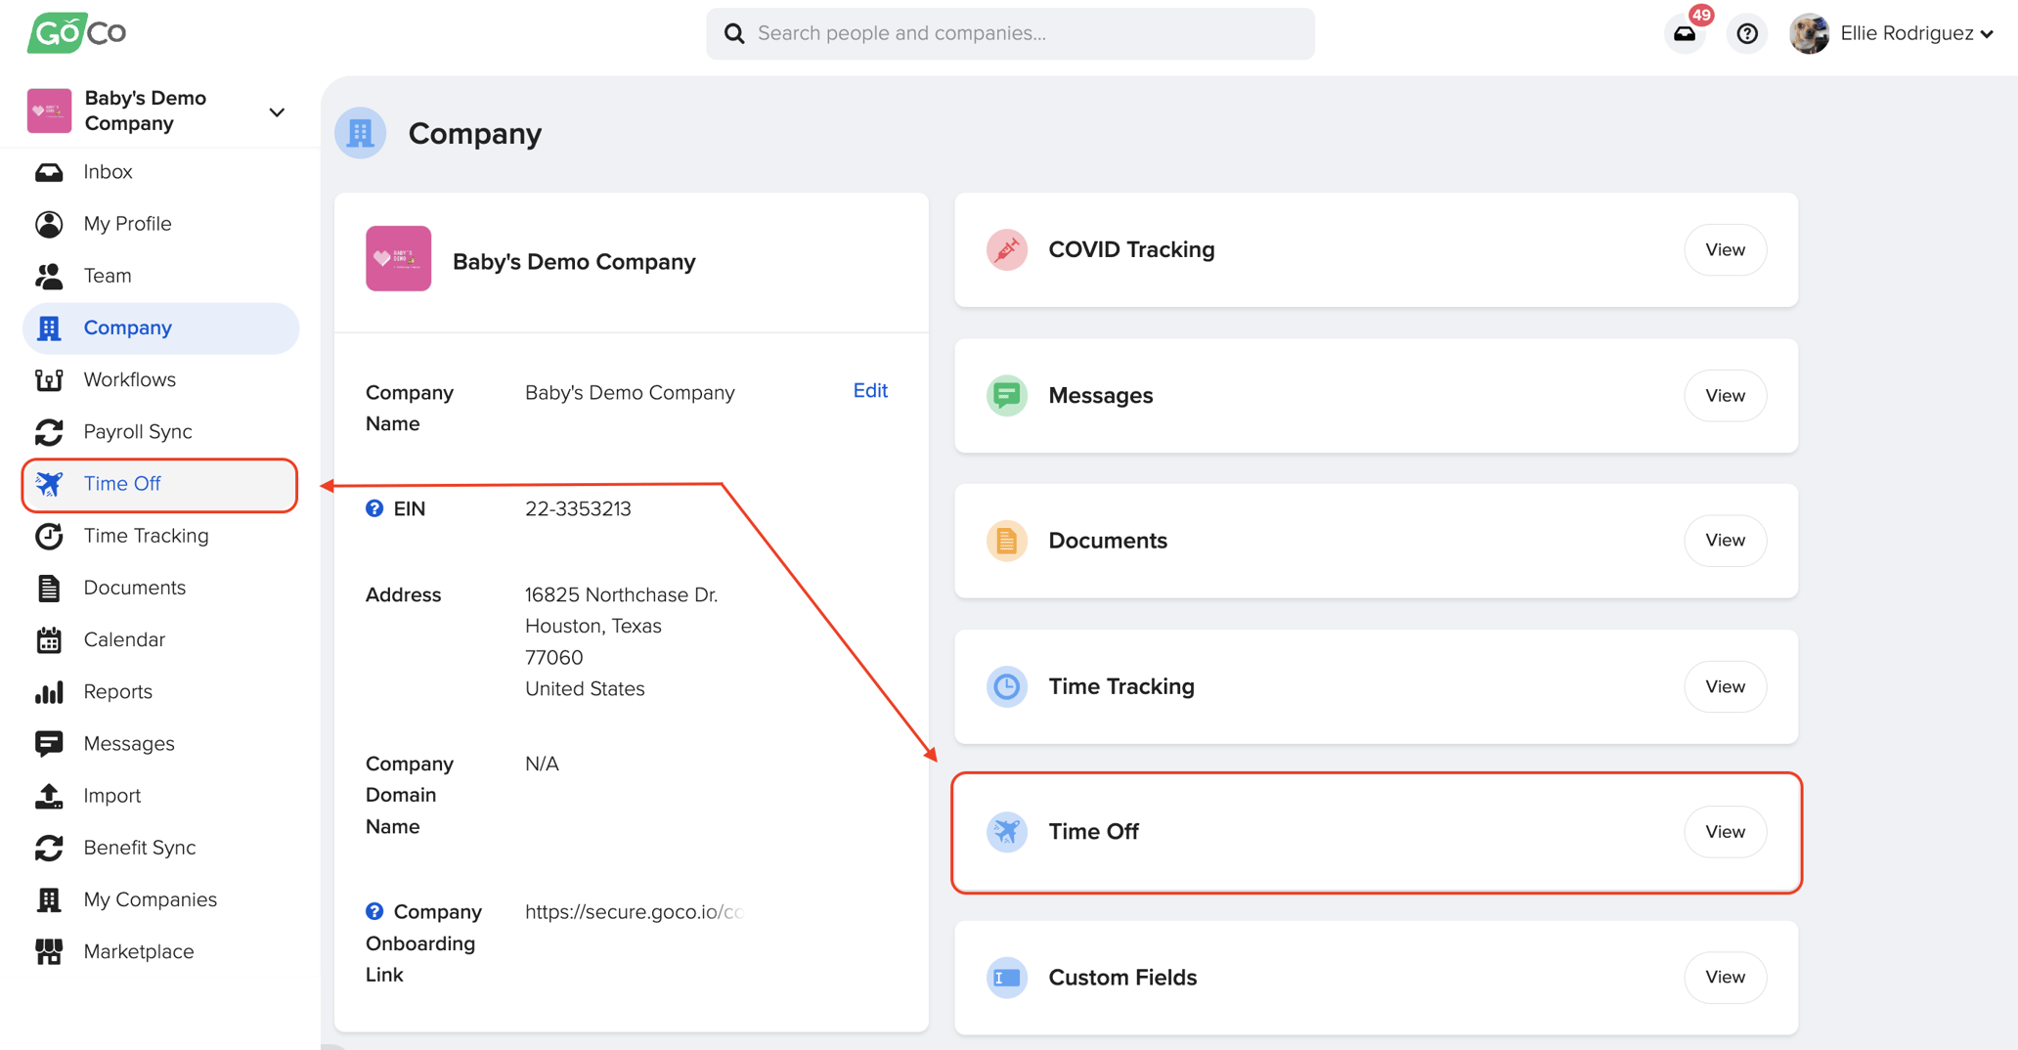The image size is (2018, 1050).
Task: Click the Company Onboarding Link help icon
Action: point(374,911)
